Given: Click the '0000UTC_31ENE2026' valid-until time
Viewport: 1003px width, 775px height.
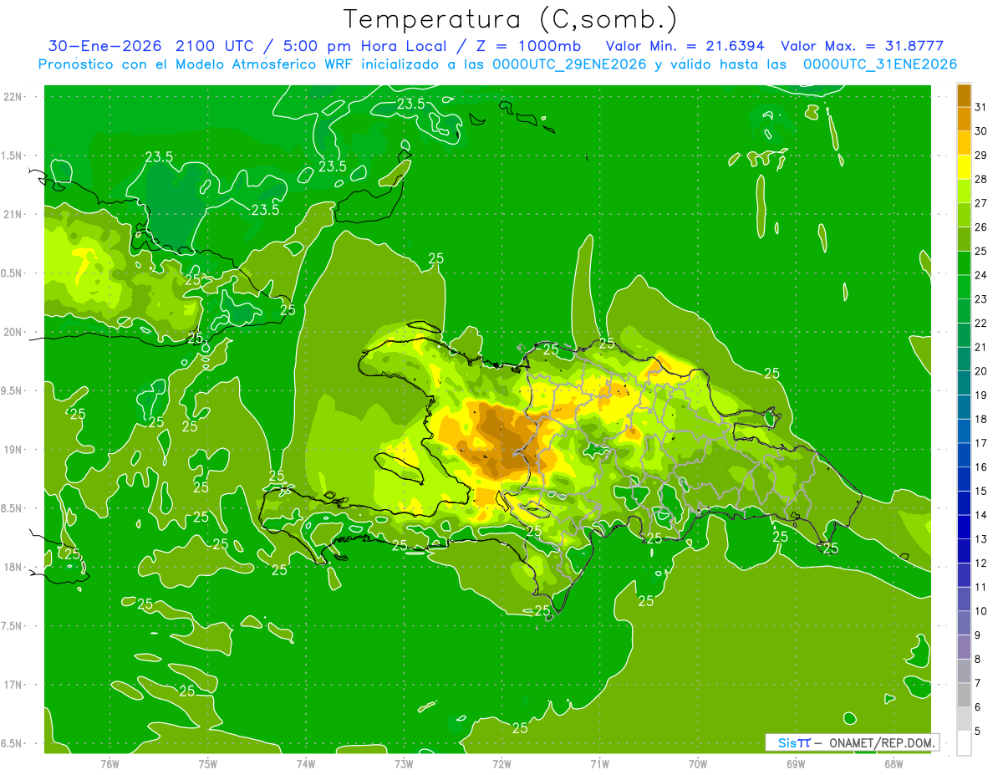Looking at the screenshot, I should coord(879,64).
